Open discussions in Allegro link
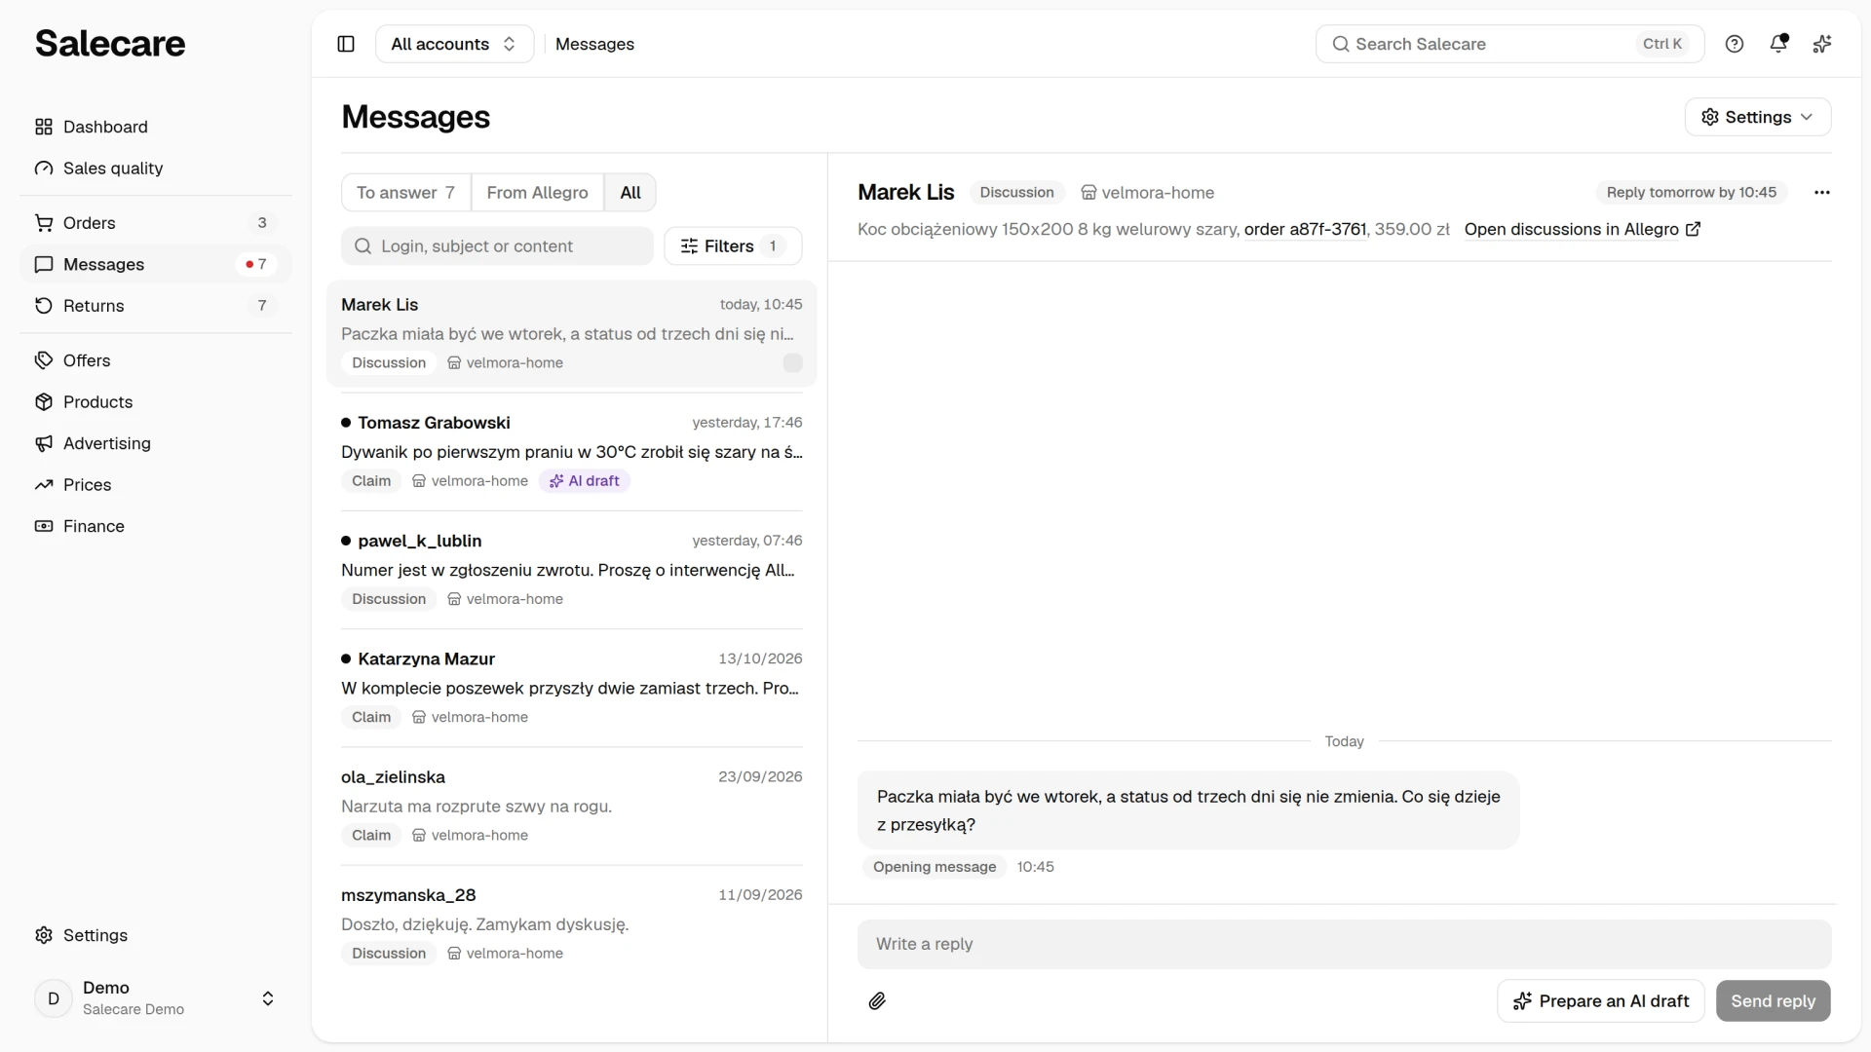 [x=1583, y=229]
